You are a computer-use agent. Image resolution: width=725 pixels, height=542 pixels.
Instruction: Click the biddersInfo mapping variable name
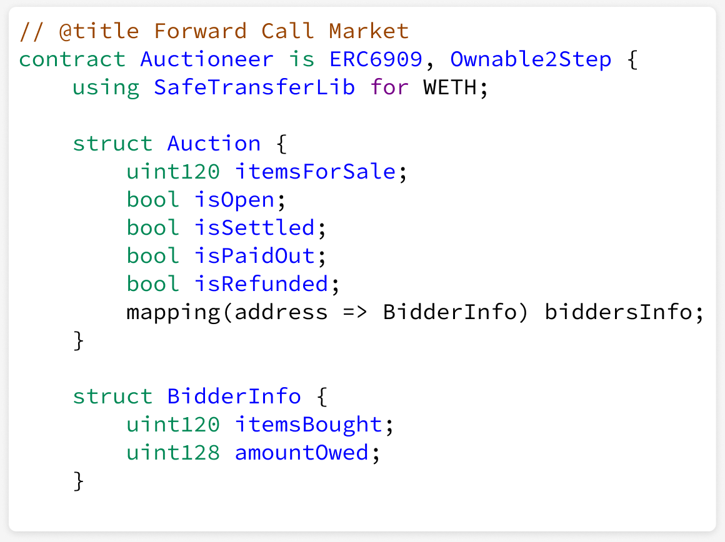point(619,313)
